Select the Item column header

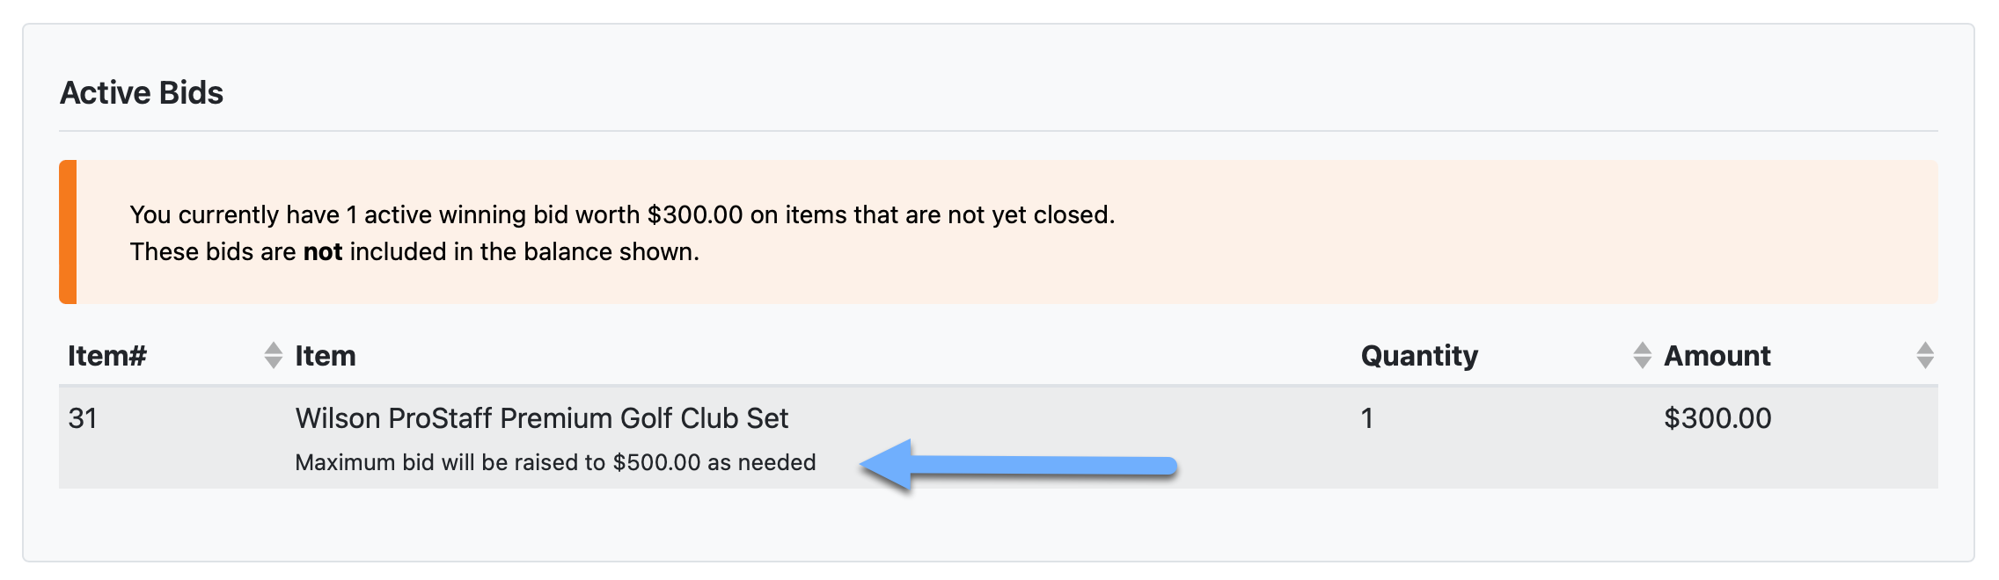326,356
